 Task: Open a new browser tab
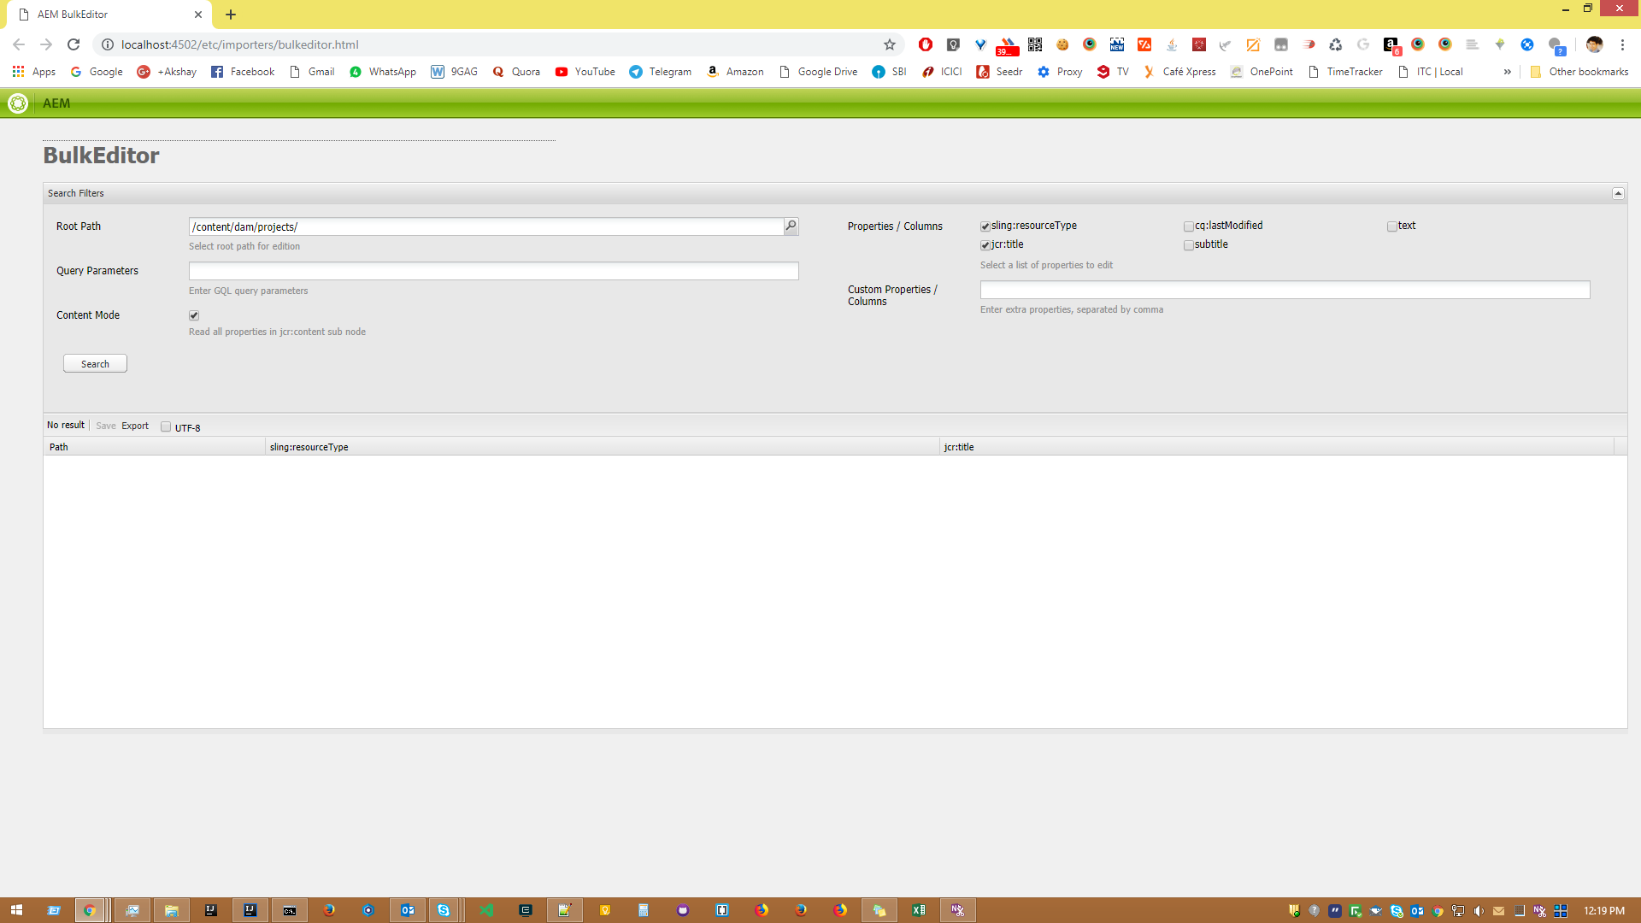click(231, 15)
